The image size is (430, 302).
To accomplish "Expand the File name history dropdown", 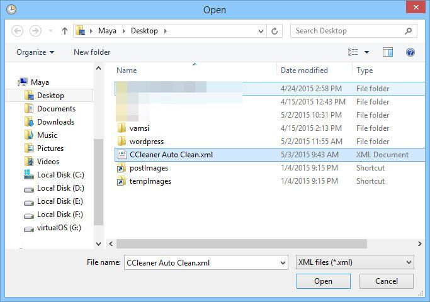I will [x=282, y=262].
